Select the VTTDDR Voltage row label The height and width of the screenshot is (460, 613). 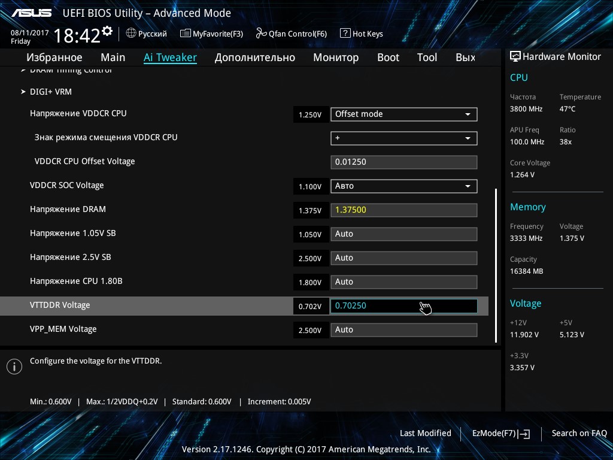pyautogui.click(x=60, y=305)
